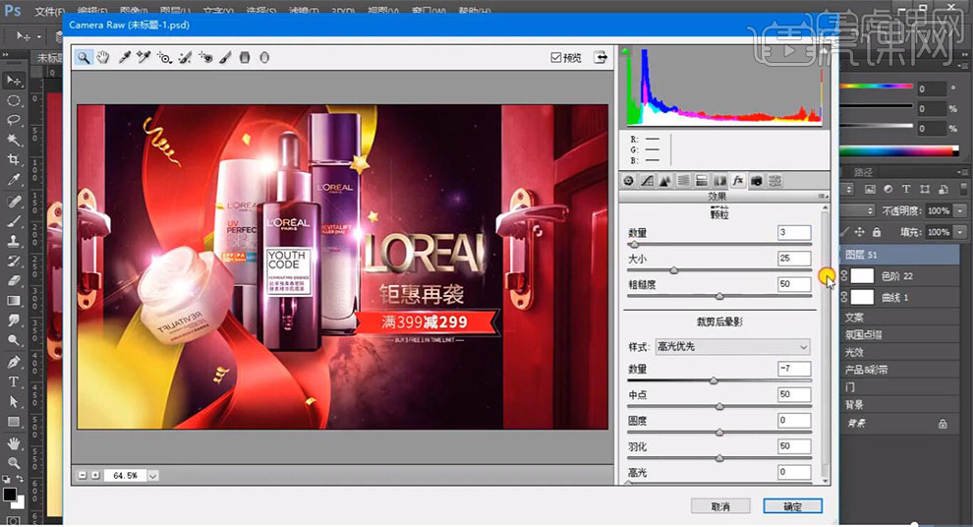Click the 羽化 slider handle
This screenshot has height=527, width=973.
pos(719,459)
